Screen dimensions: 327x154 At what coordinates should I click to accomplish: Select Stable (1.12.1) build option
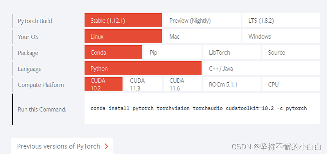coord(123,20)
